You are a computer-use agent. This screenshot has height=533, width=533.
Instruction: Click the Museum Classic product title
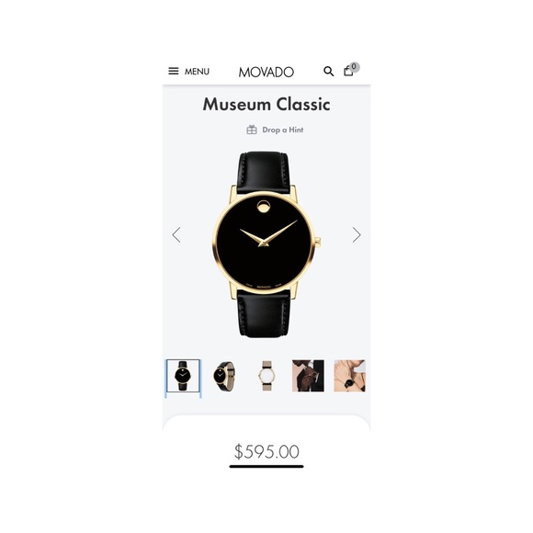tap(266, 104)
